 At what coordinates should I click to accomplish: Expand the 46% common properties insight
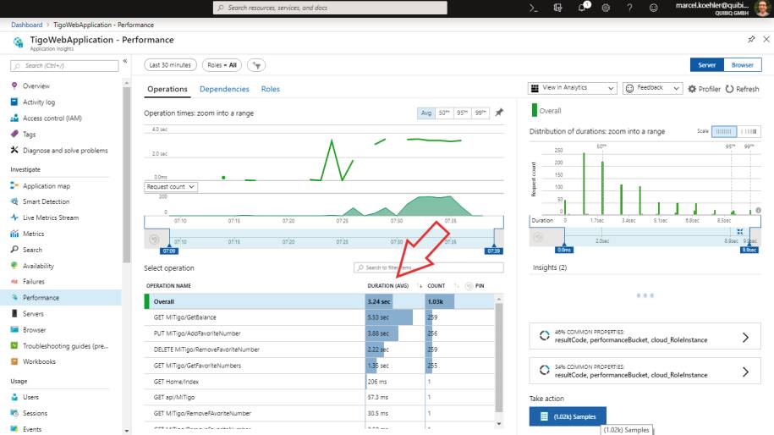[645, 336]
